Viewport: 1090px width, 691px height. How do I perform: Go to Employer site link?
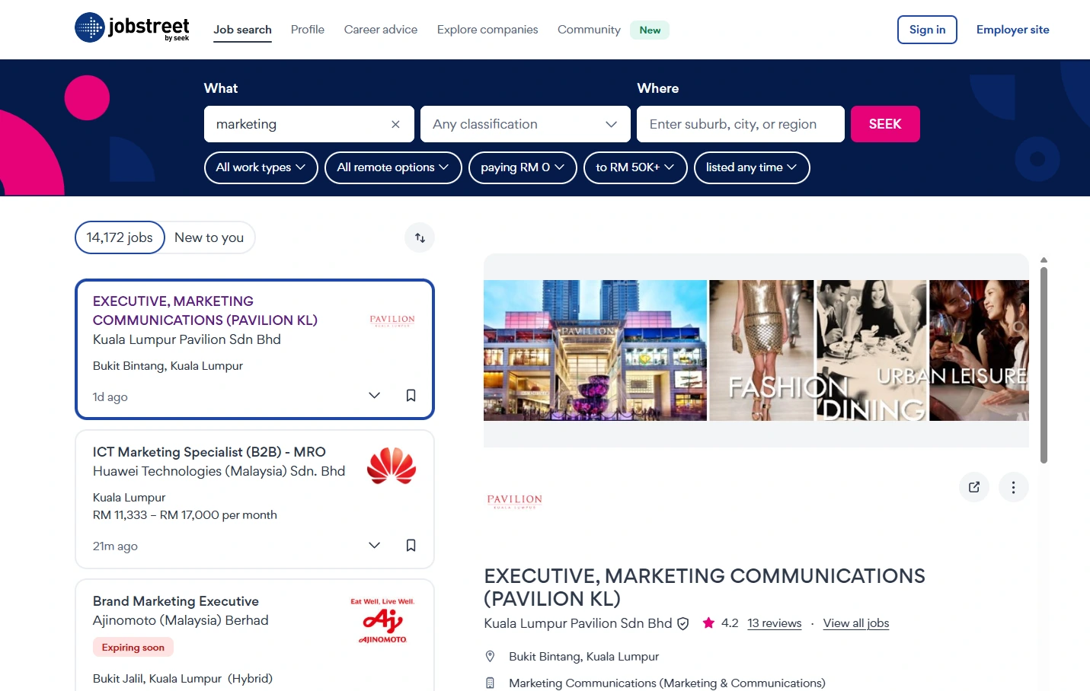pyautogui.click(x=1012, y=30)
